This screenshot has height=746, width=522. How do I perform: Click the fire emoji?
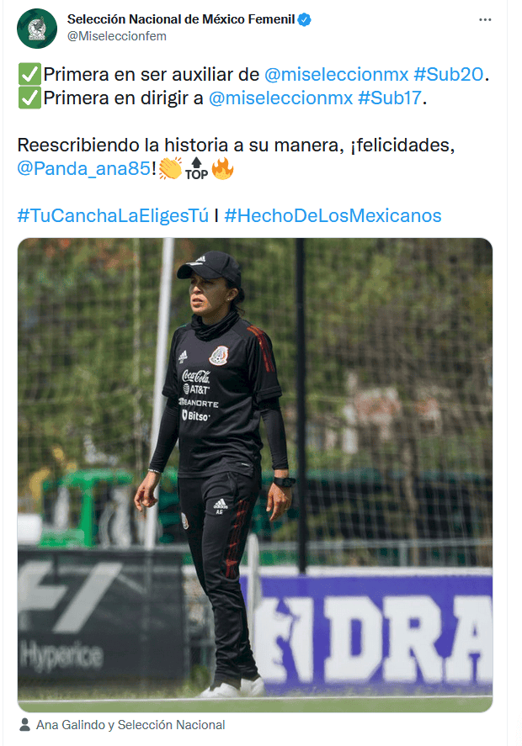[222, 168]
